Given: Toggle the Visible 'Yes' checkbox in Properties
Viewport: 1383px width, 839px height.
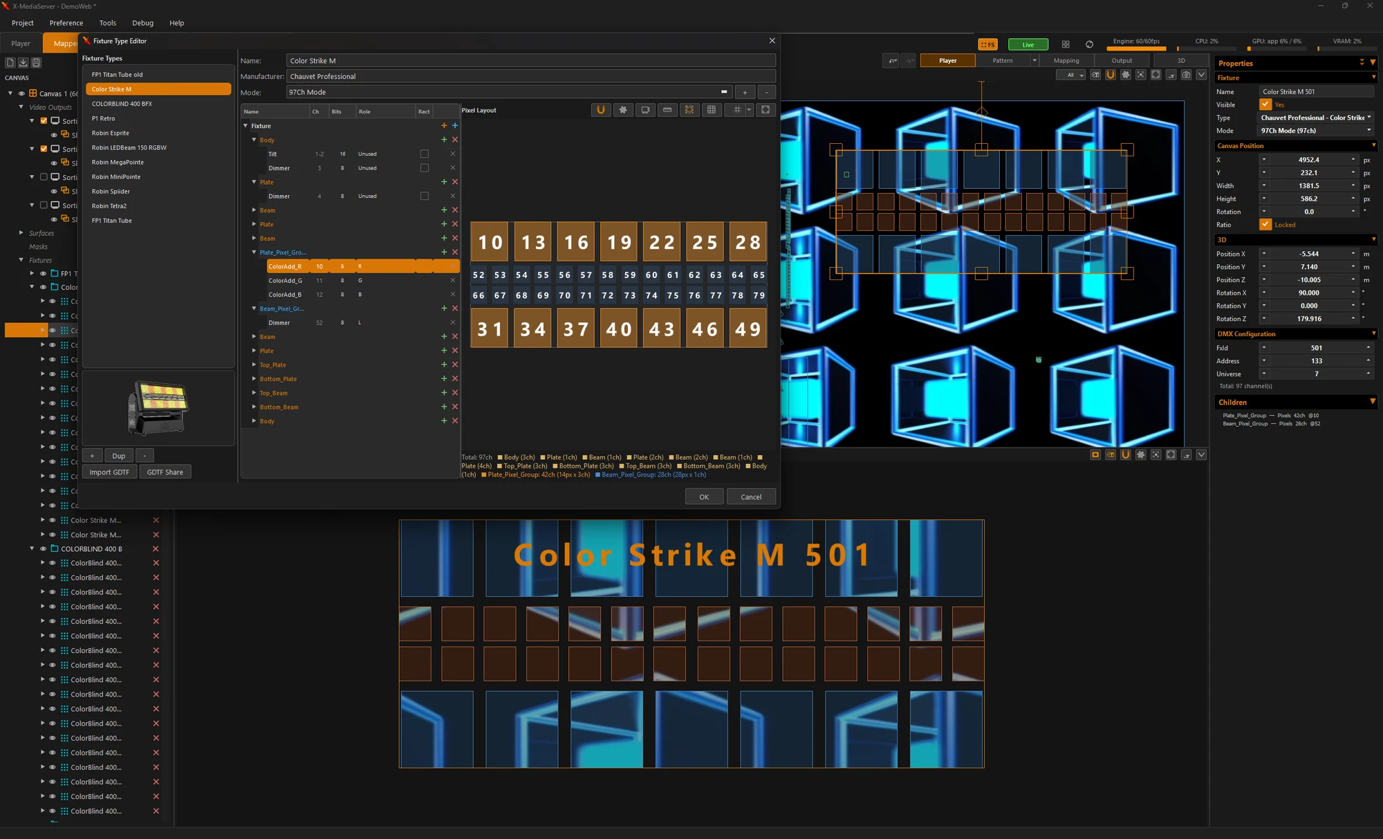Looking at the screenshot, I should 1265,104.
